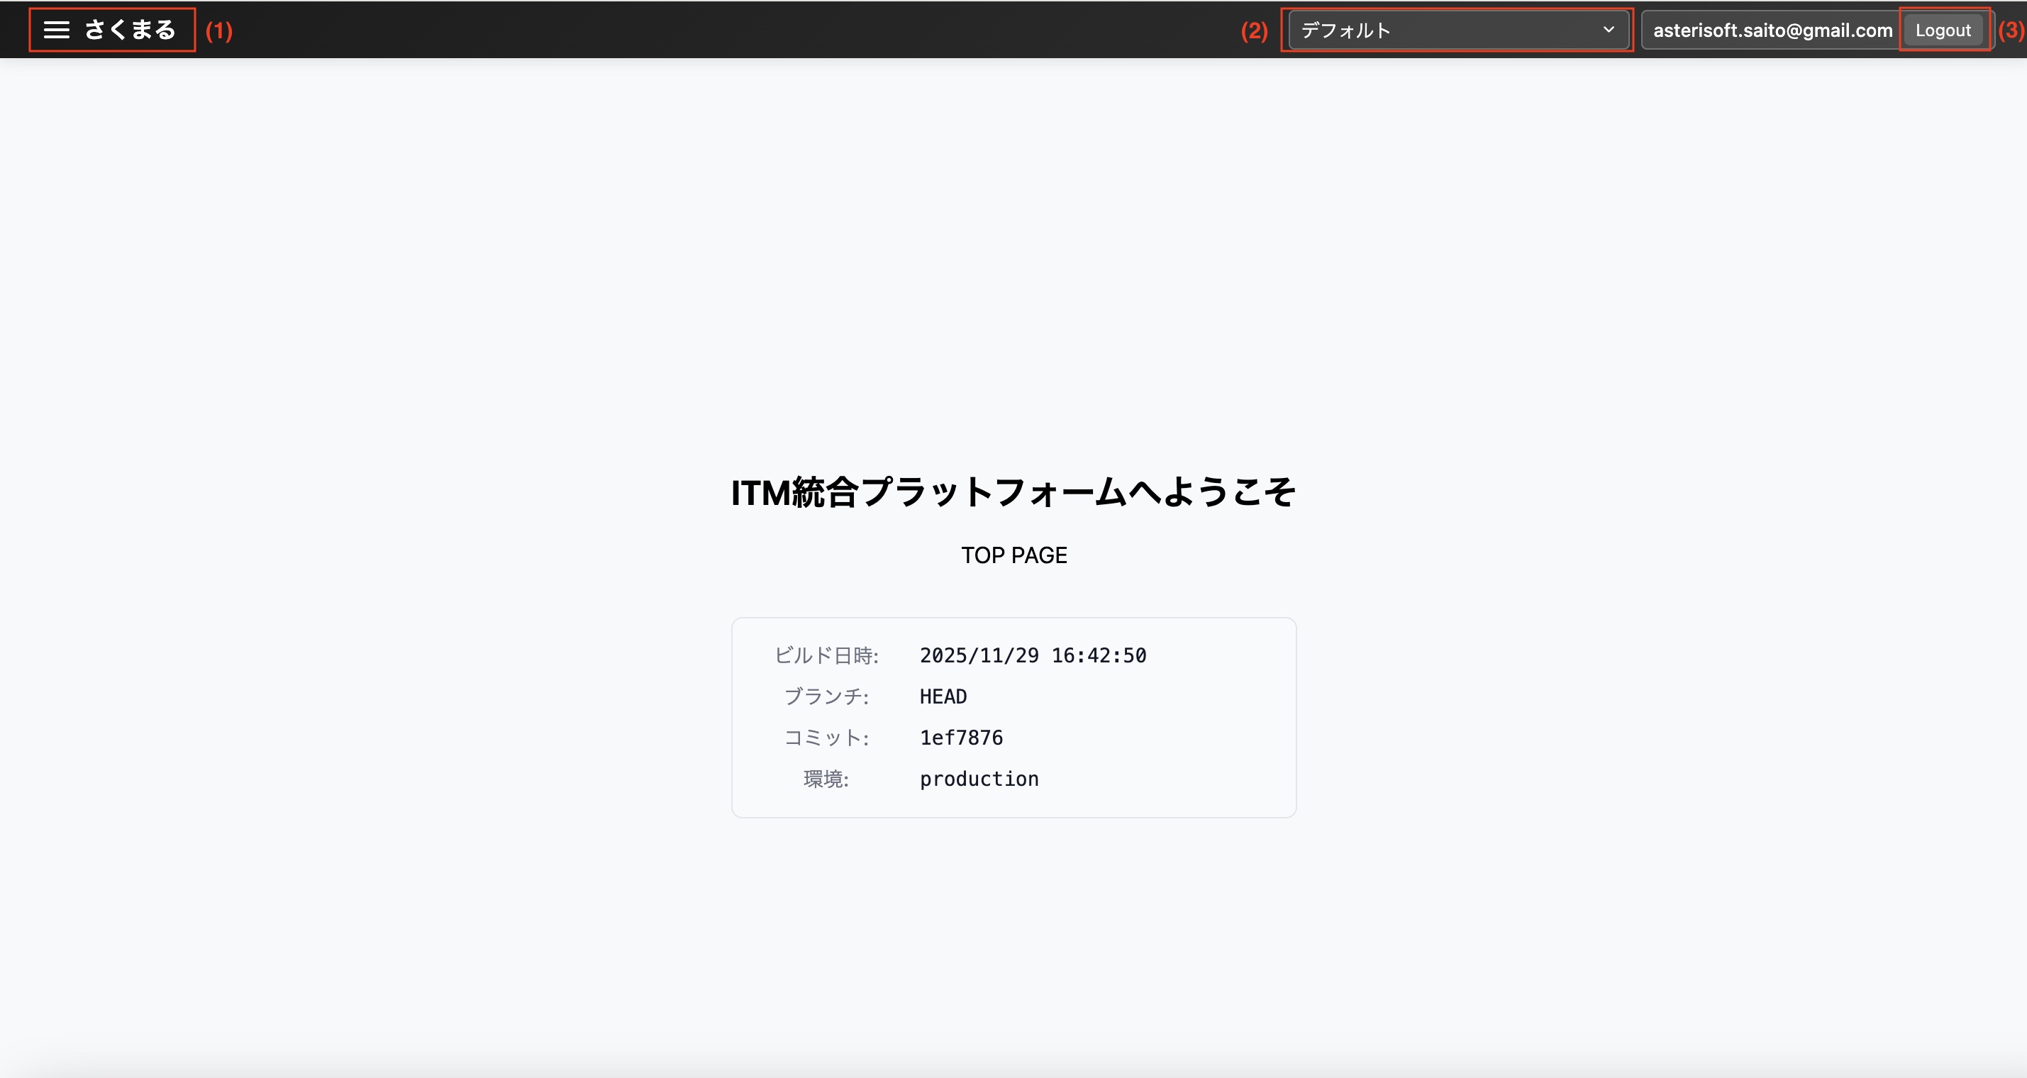
Task: Click the asterisoft.saito@gmail.com account label
Action: 1772,30
